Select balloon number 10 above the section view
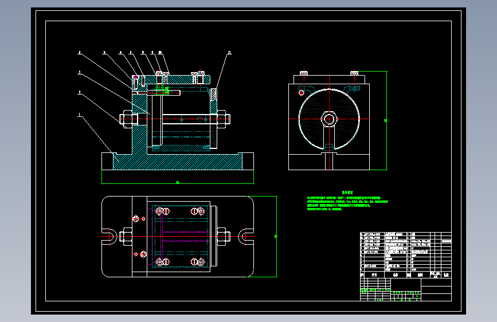 pyautogui.click(x=160, y=53)
